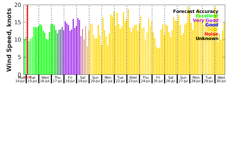The image size is (237, 158).
Task: Select the 'Mon 14-Jul' date label
Action: pyautogui.click(x=20, y=79)
